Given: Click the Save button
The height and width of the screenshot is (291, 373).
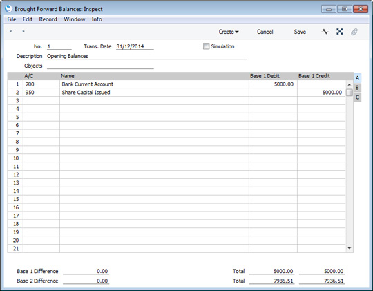Looking at the screenshot, I should 300,32.
